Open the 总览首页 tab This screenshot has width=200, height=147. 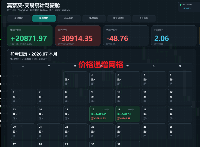(19, 18)
